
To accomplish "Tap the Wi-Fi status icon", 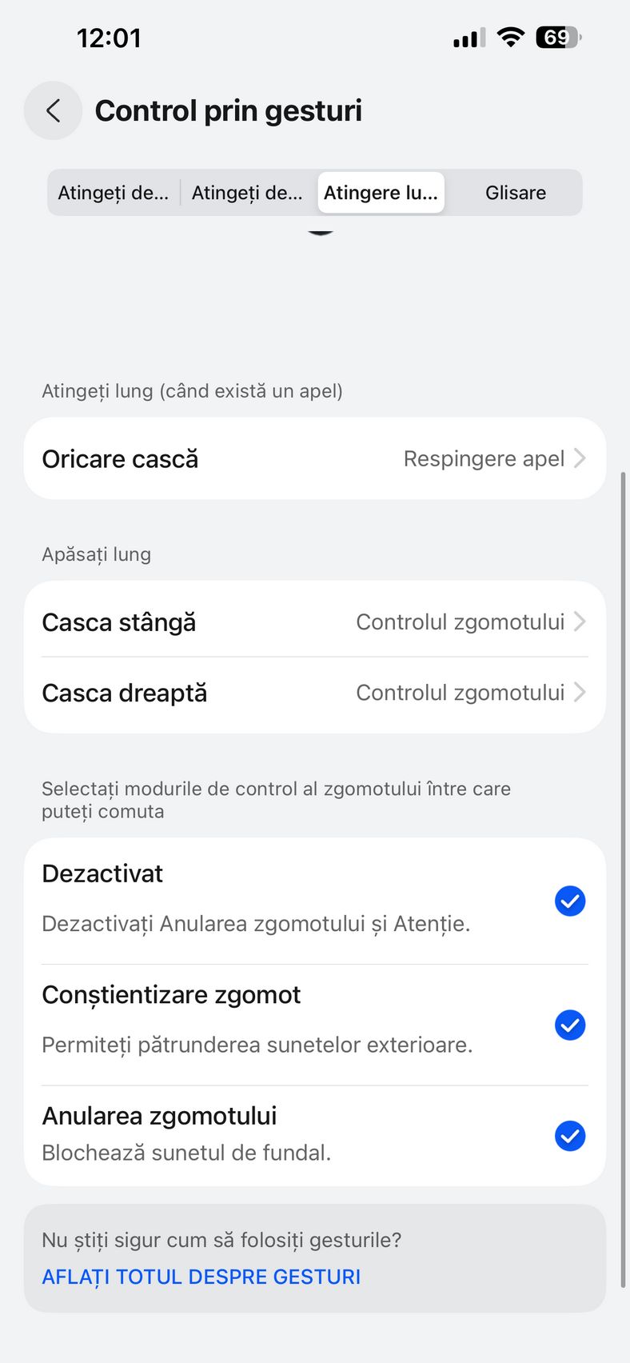I will 510,37.
